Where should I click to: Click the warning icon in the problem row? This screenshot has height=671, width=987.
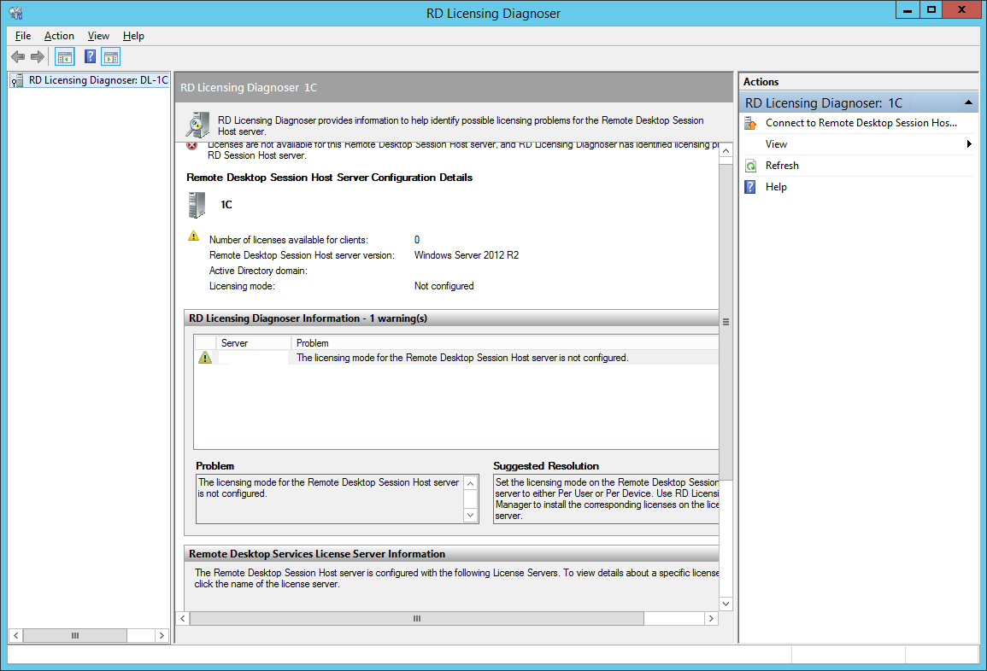pyautogui.click(x=205, y=358)
